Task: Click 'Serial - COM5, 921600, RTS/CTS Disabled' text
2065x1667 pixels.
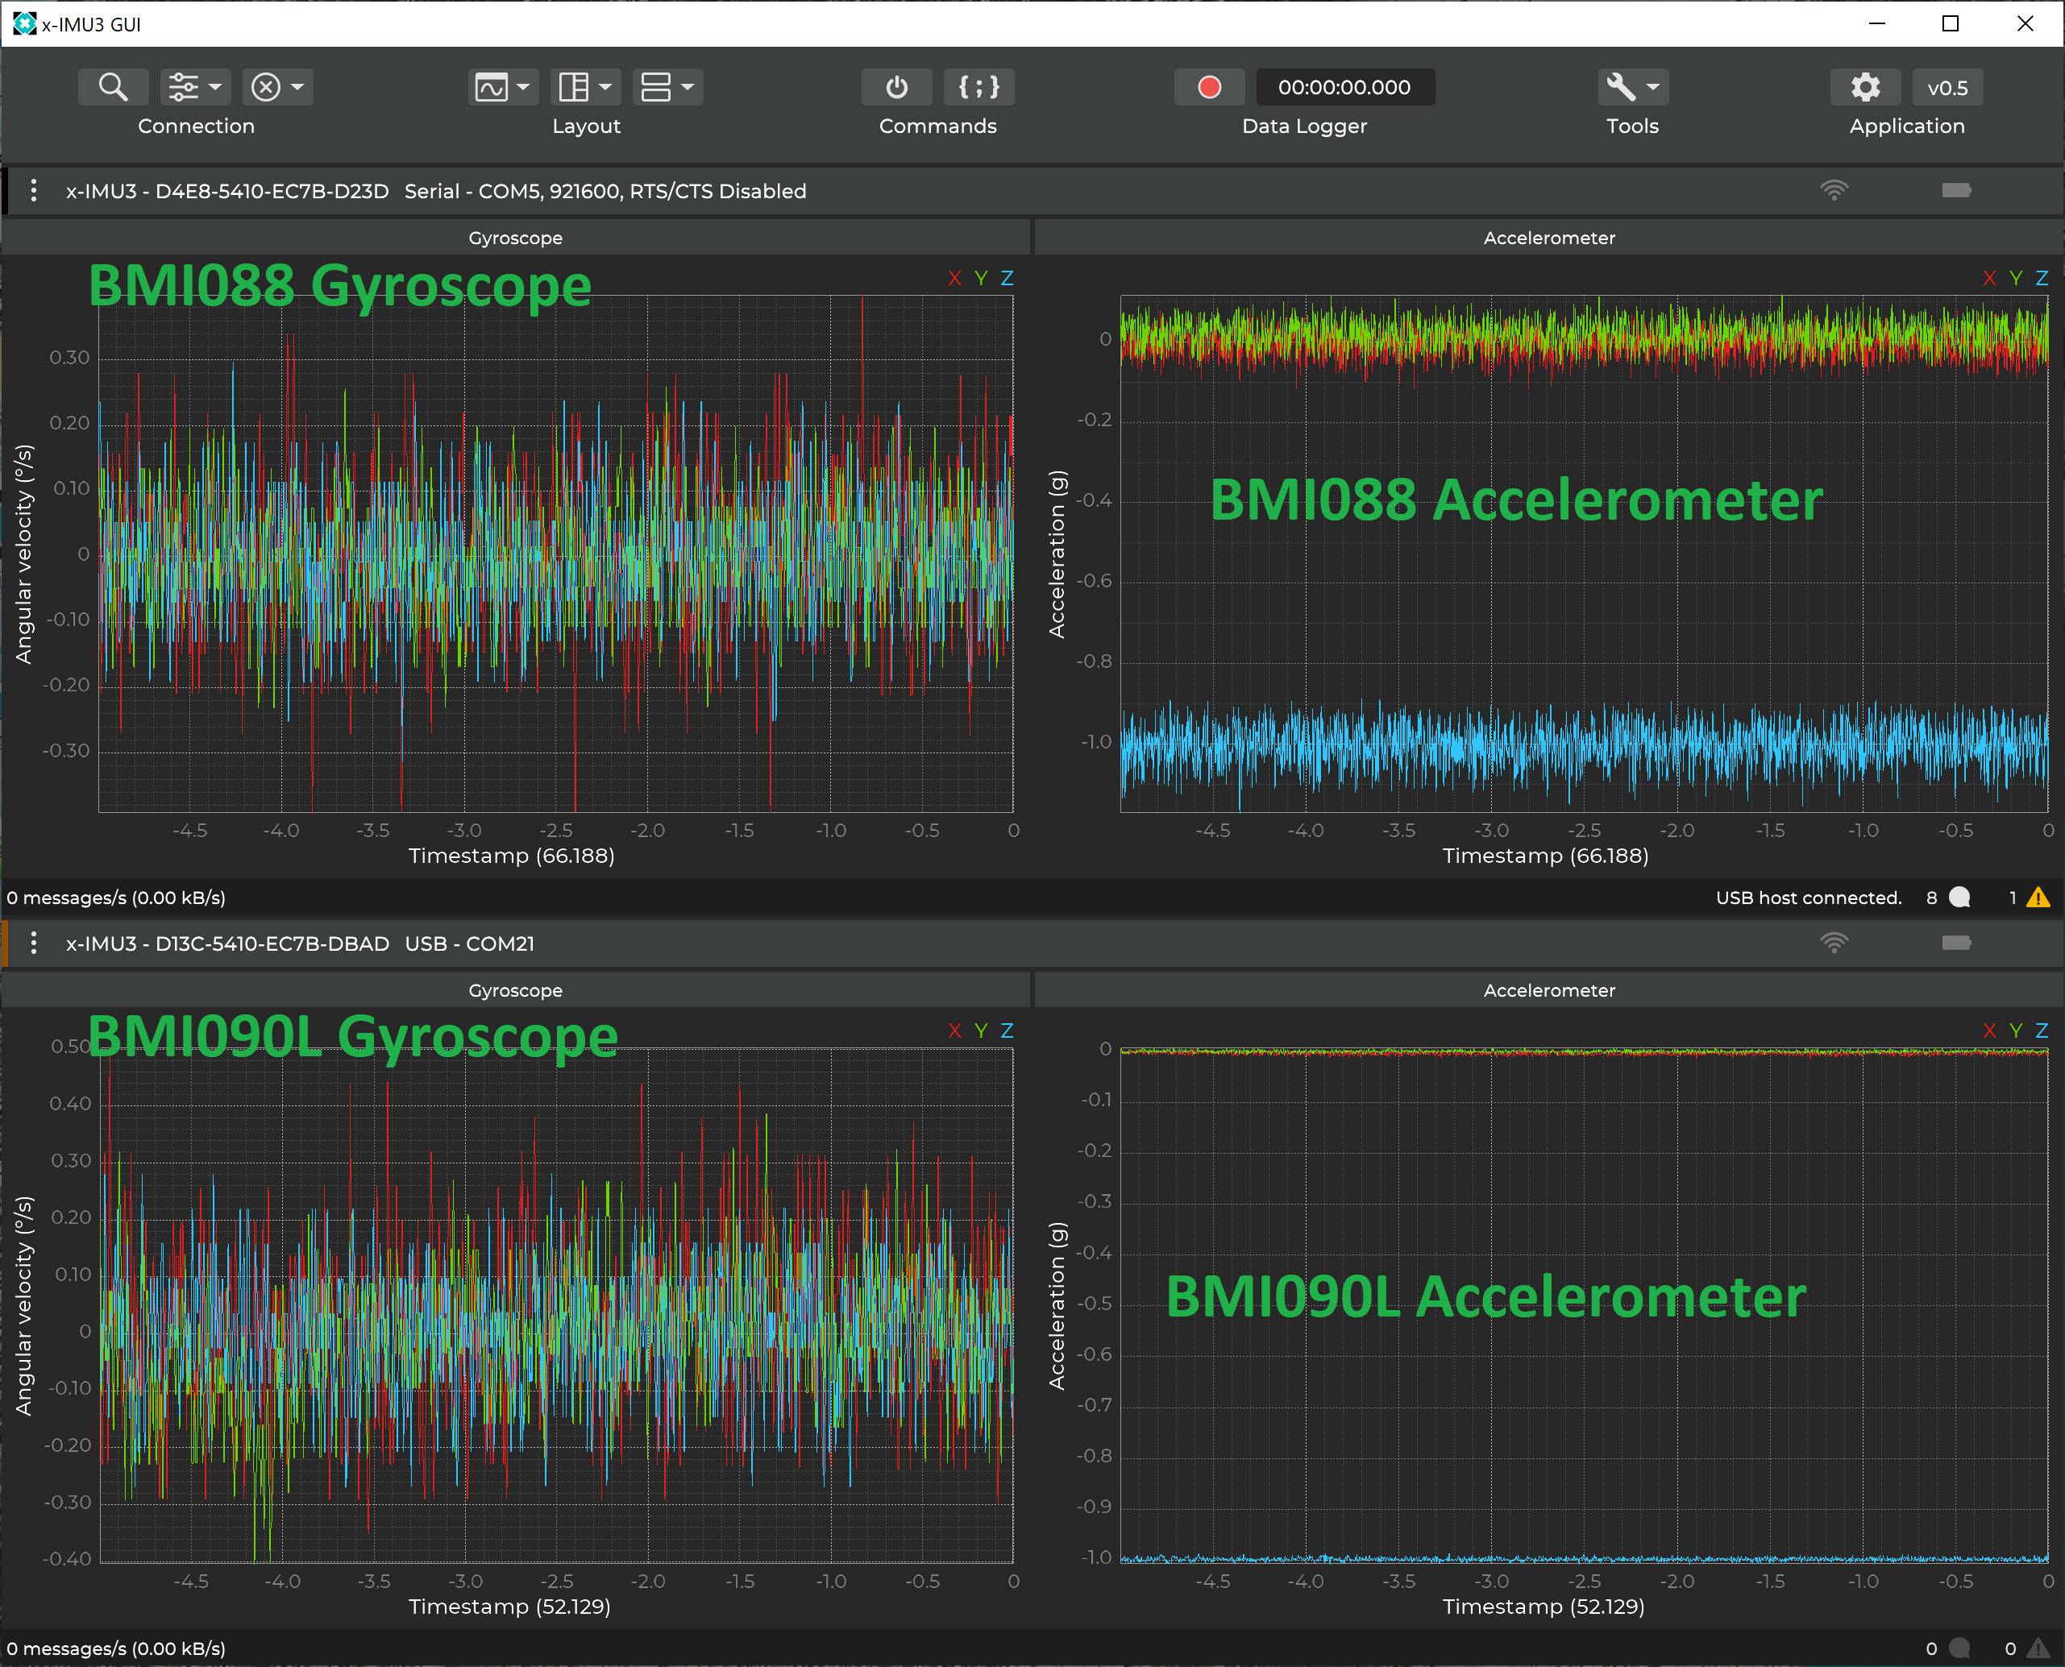Action: tap(605, 191)
